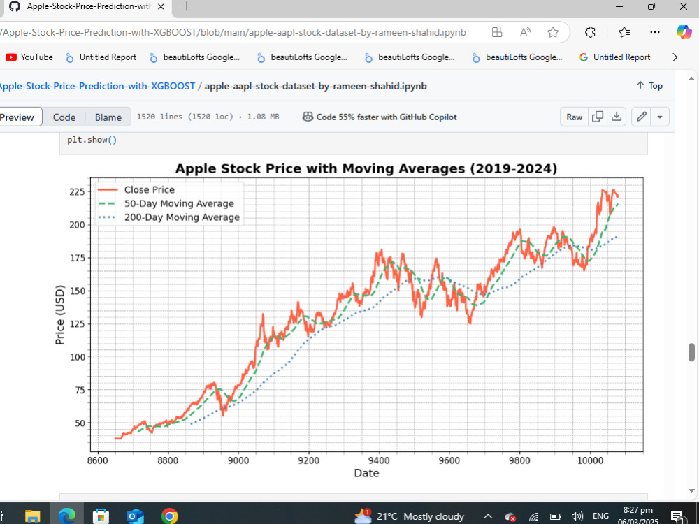Click the notebook filename in the breadcrumb
Viewport: 699px width, 524px height.
[316, 86]
